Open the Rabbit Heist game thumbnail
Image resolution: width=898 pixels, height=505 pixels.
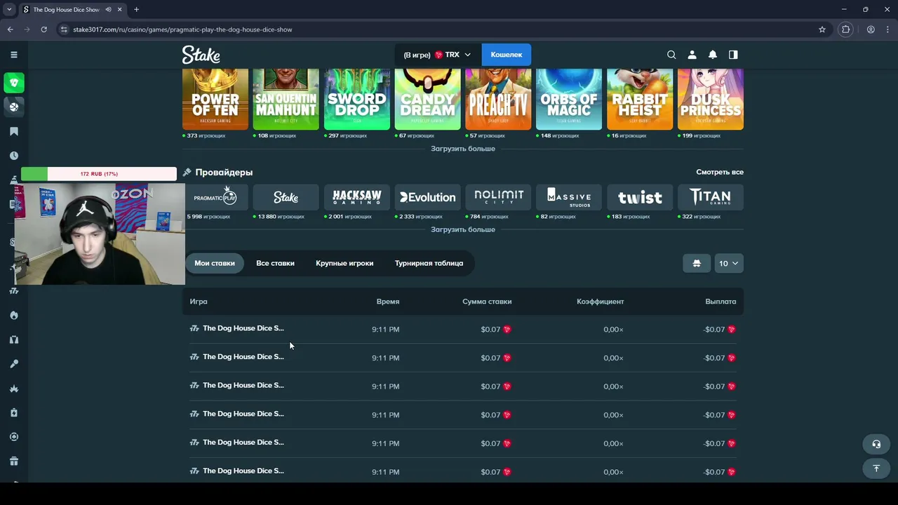pyautogui.click(x=640, y=99)
